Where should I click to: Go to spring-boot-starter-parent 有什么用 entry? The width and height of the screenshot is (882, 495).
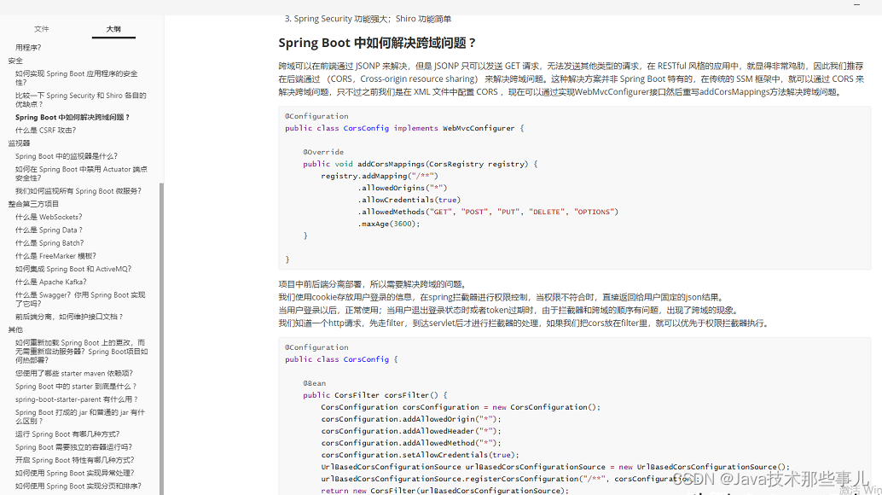click(x=76, y=399)
